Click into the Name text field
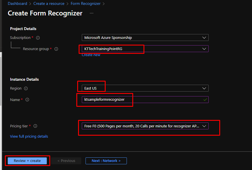 tap(141, 100)
